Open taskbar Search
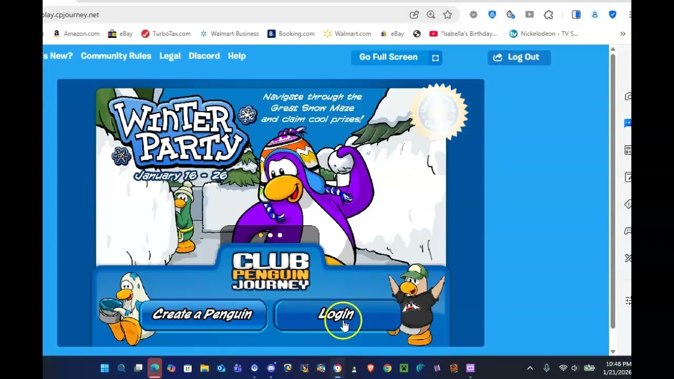 pos(122,368)
